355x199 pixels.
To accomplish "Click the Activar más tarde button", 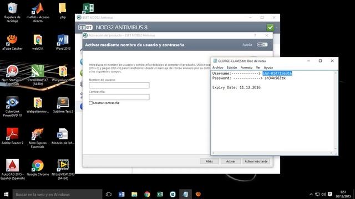I will (256, 161).
